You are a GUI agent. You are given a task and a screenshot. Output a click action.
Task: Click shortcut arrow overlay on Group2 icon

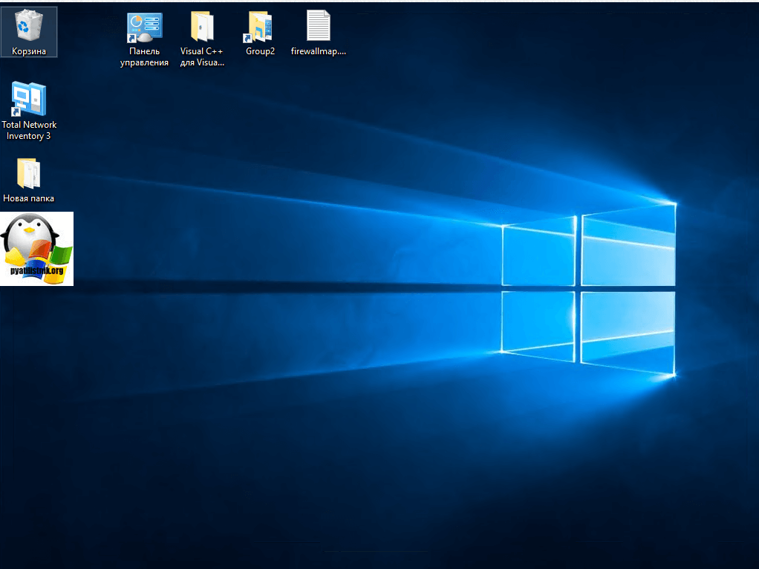248,38
